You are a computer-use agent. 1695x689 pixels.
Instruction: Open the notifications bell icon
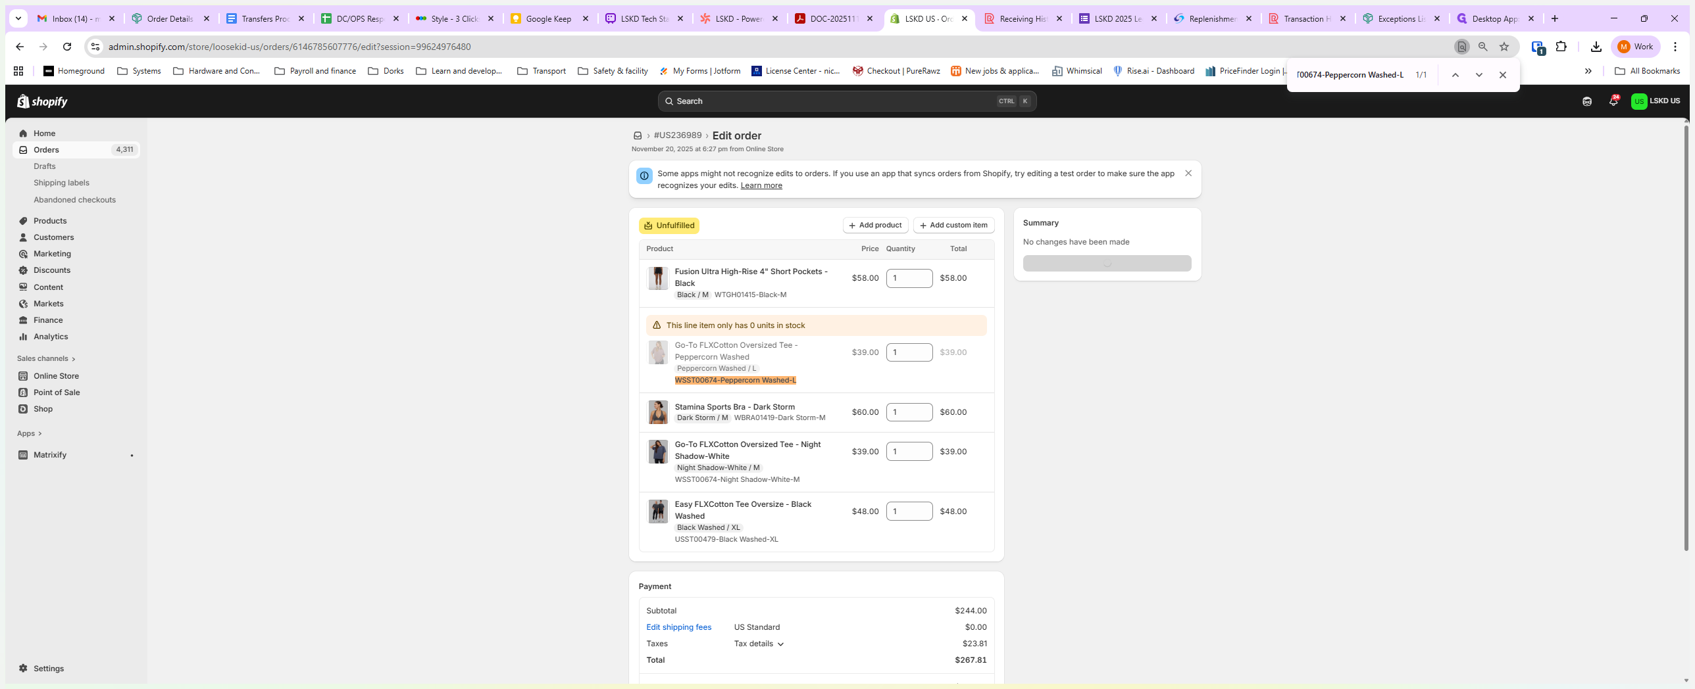click(1613, 101)
